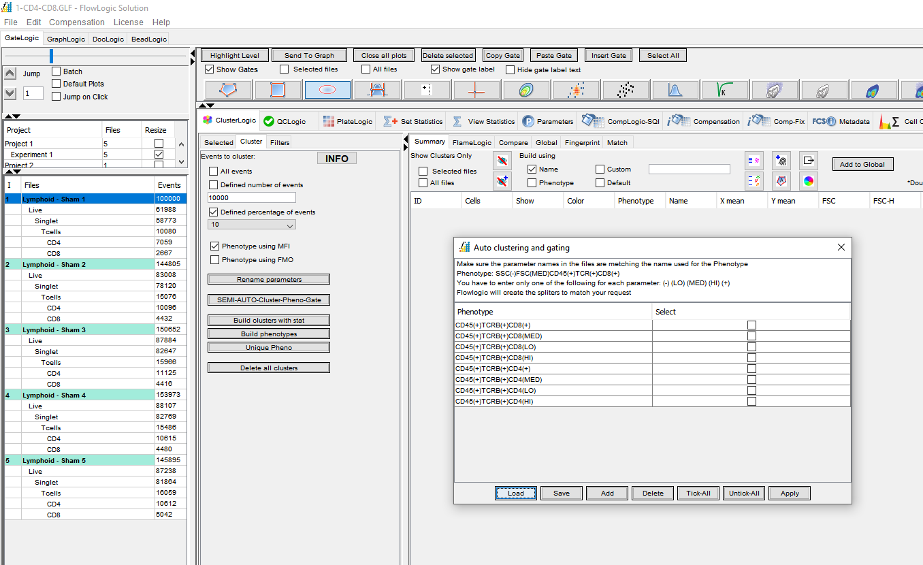Screen dimensions: 923x565
Task: Click the Build phenotypes button
Action: click(268, 334)
